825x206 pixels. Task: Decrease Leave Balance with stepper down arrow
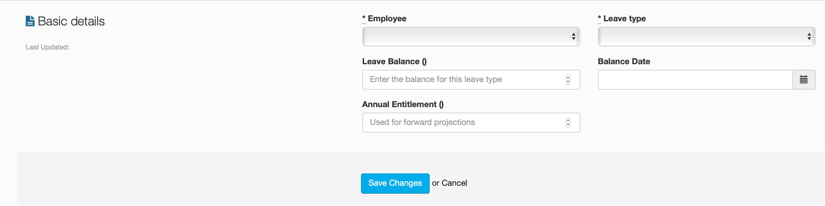tap(568, 82)
